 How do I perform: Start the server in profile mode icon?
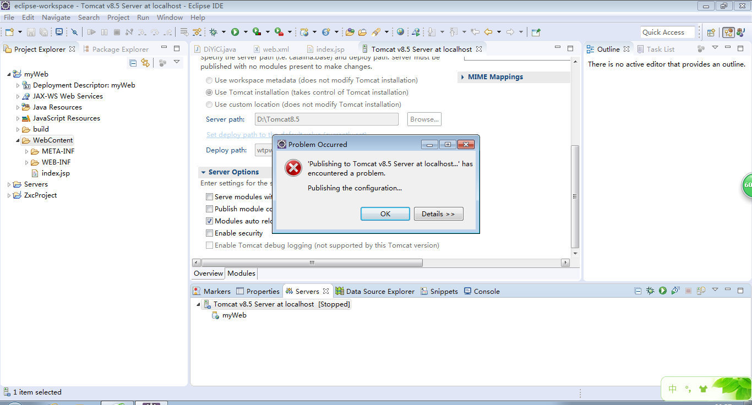(x=675, y=291)
